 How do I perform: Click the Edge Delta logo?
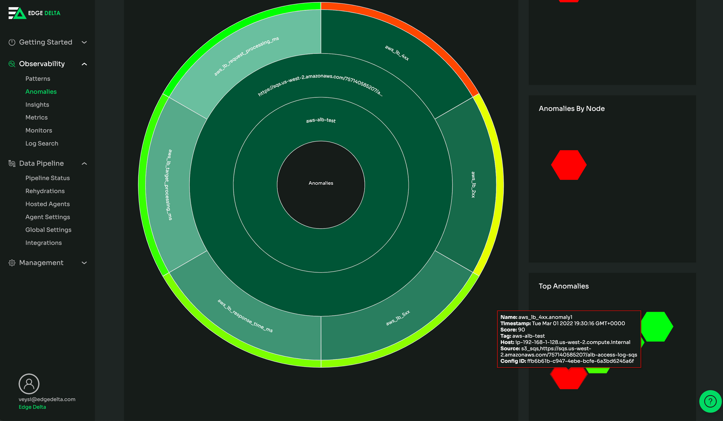point(34,13)
